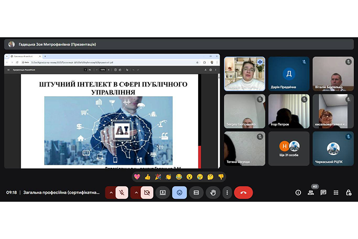Viewport: 358px width, 239px height.
Task: Open meeting details info icon
Action: [298, 192]
